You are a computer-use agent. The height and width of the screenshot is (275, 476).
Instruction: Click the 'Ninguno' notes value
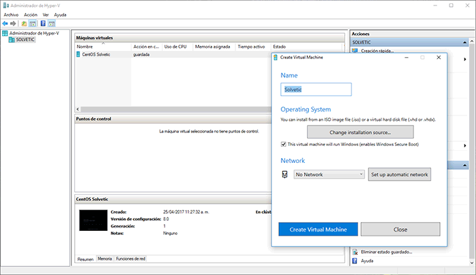click(170, 233)
